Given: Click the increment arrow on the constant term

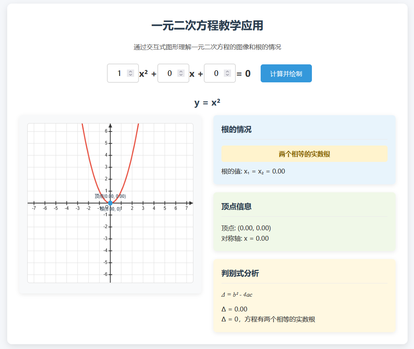Looking at the screenshot, I should [227, 71].
